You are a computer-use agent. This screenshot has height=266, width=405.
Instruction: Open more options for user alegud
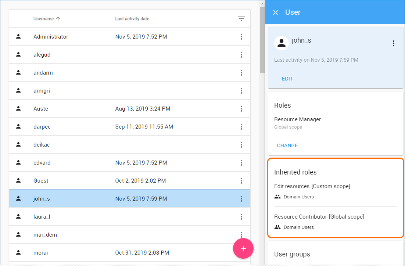pyautogui.click(x=241, y=55)
